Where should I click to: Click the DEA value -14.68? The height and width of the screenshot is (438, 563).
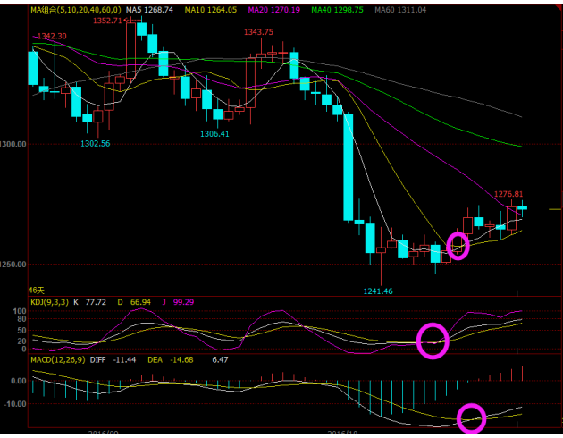(181, 359)
